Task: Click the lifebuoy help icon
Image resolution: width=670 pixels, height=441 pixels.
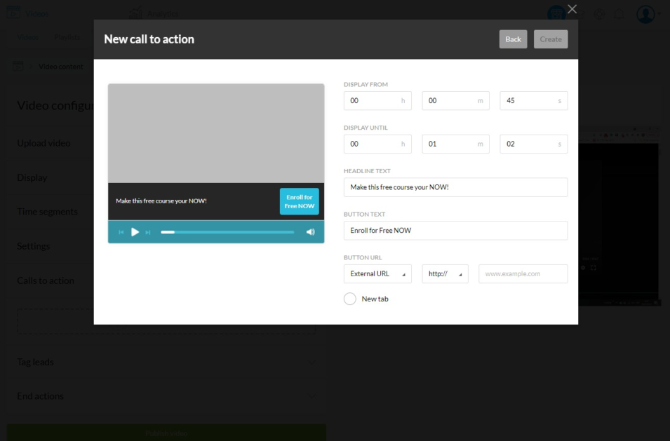Action: [x=600, y=14]
